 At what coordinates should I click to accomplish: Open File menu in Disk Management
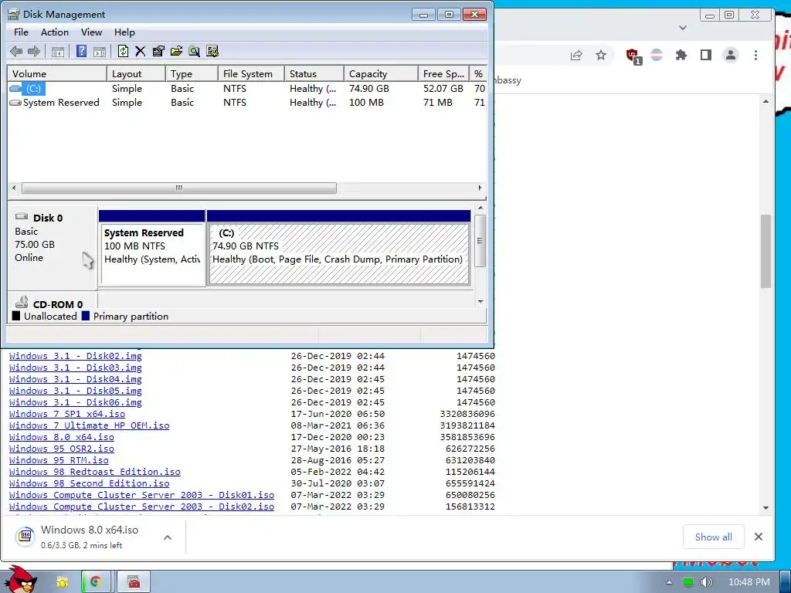tap(21, 32)
